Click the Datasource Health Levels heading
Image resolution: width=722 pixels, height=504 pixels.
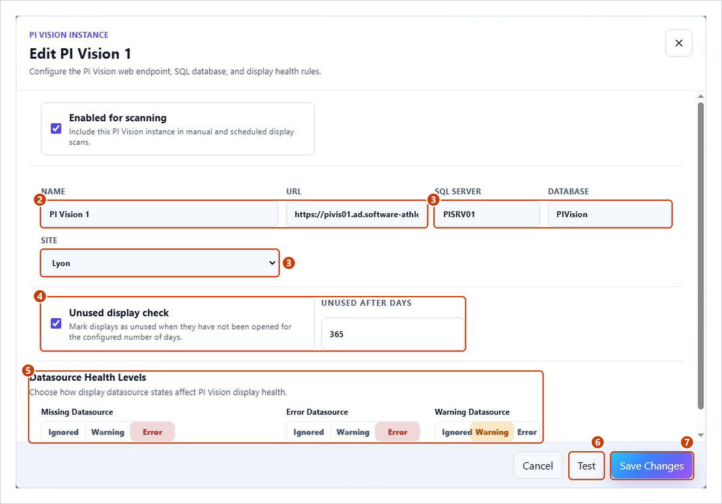tap(88, 378)
